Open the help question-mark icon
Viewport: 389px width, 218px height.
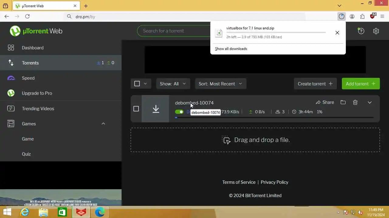(361, 31)
